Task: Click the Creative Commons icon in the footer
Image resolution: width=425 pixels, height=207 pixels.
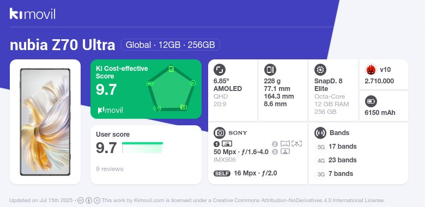Action: (81, 200)
